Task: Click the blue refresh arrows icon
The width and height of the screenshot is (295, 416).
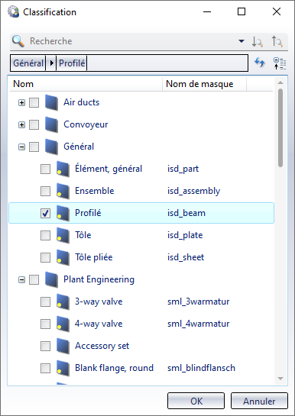Action: [260, 63]
